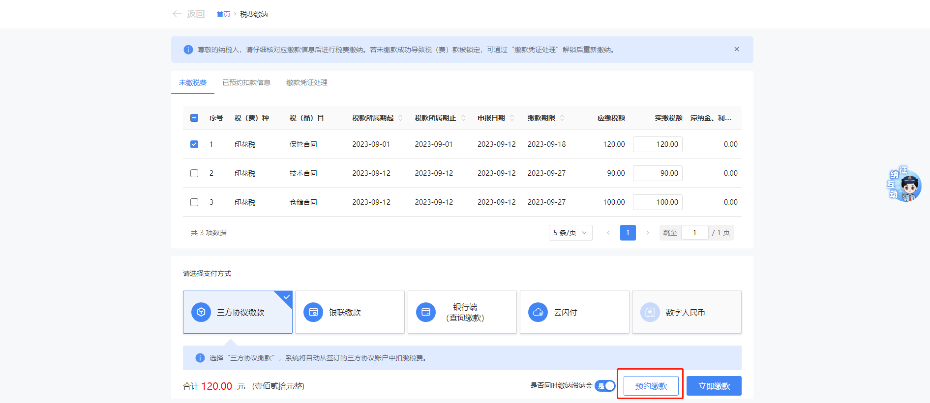Select the 三方协议缴款 payment icon
This screenshot has height=403, width=930.
point(201,312)
